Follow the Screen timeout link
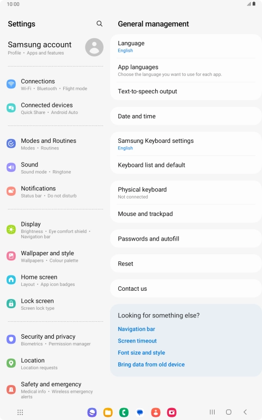The width and height of the screenshot is (262, 420). tap(137, 341)
